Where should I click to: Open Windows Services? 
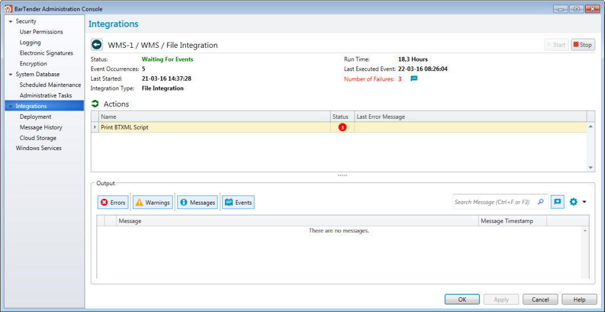[39, 148]
